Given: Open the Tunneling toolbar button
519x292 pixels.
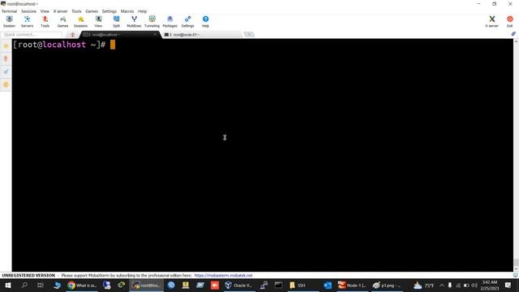Looking at the screenshot, I should point(152,22).
